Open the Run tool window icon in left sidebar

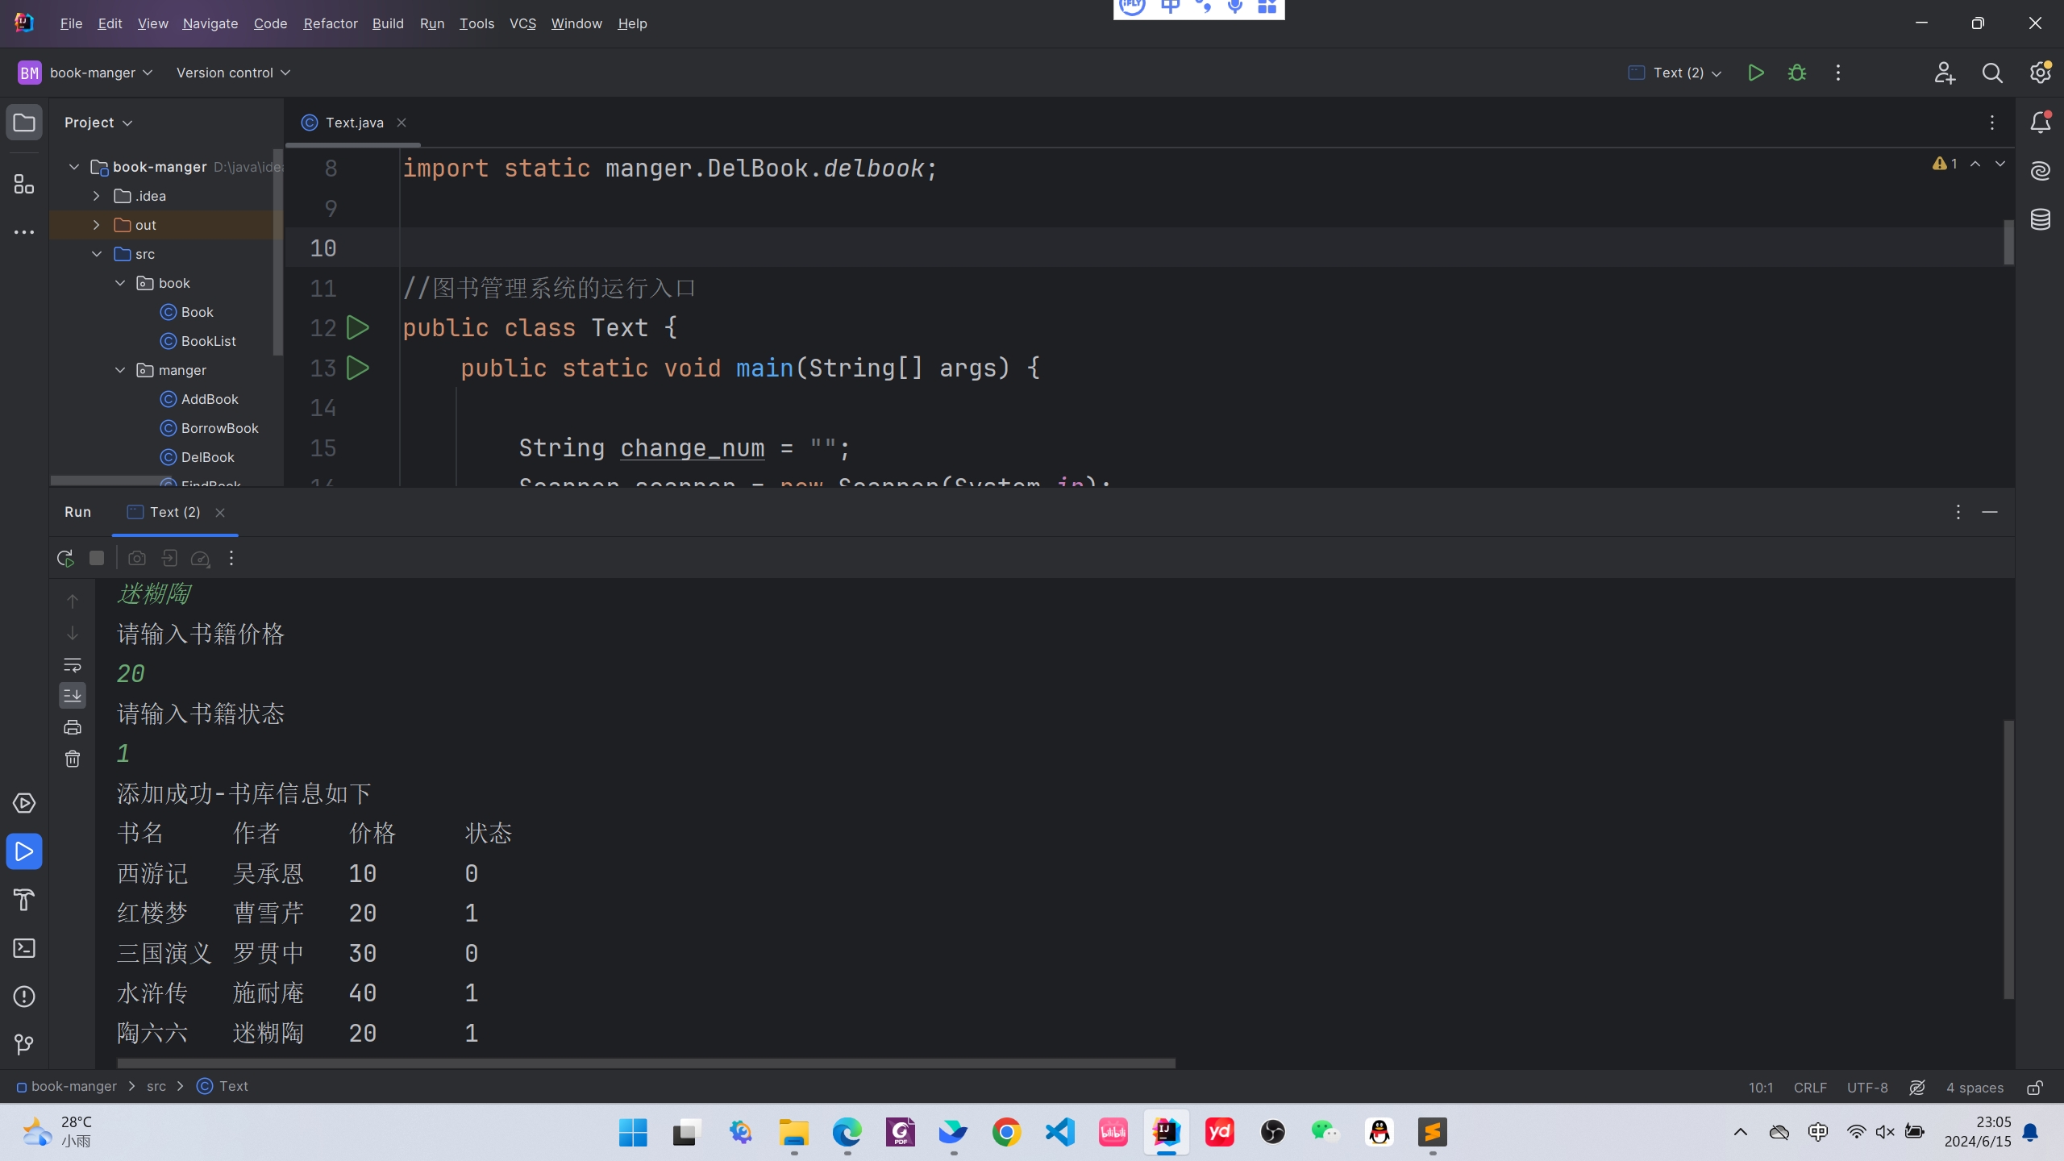[x=24, y=851]
